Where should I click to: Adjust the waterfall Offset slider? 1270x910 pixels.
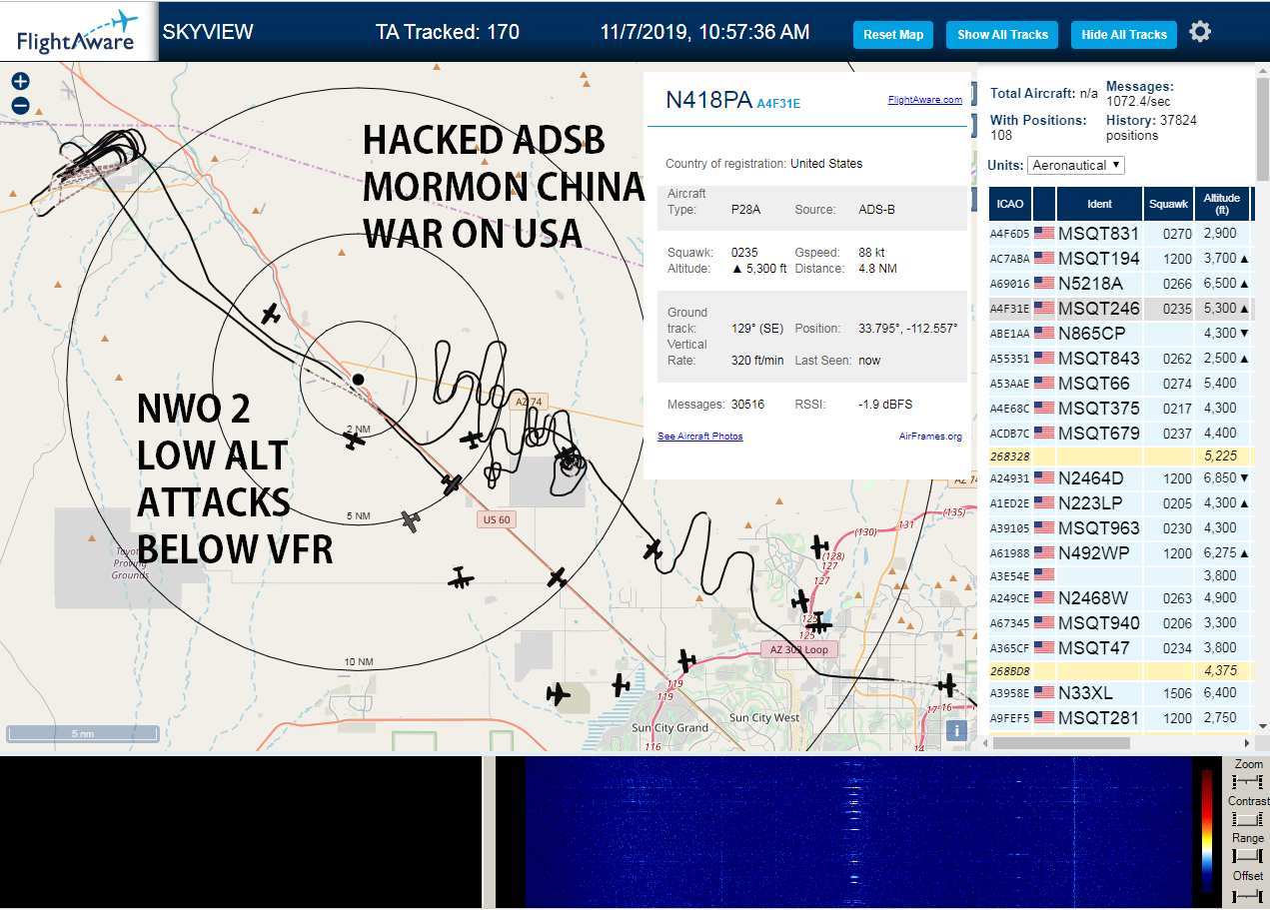[x=1248, y=894]
